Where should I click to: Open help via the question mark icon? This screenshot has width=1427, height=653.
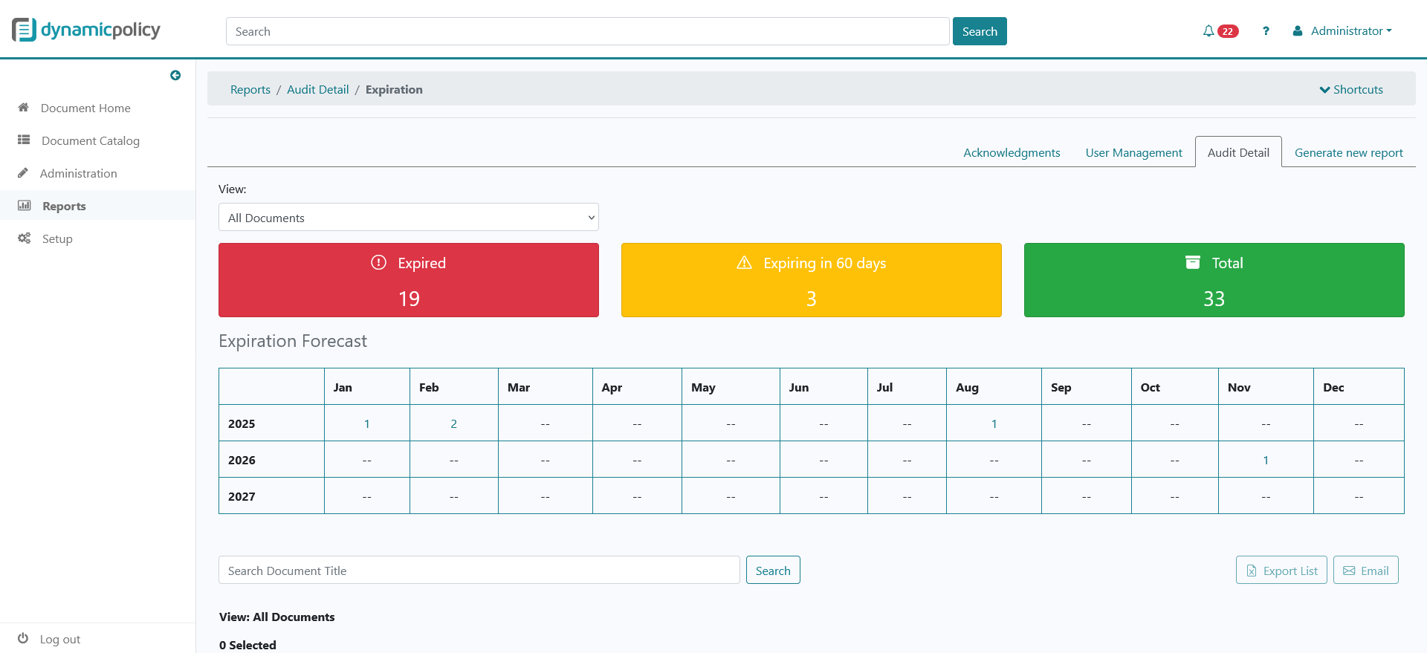click(x=1266, y=31)
